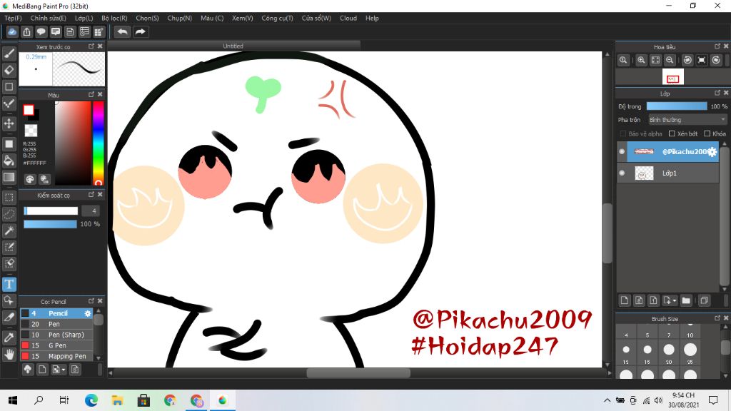Select the Bucket fill tool
The width and height of the screenshot is (731, 411).
point(9,161)
